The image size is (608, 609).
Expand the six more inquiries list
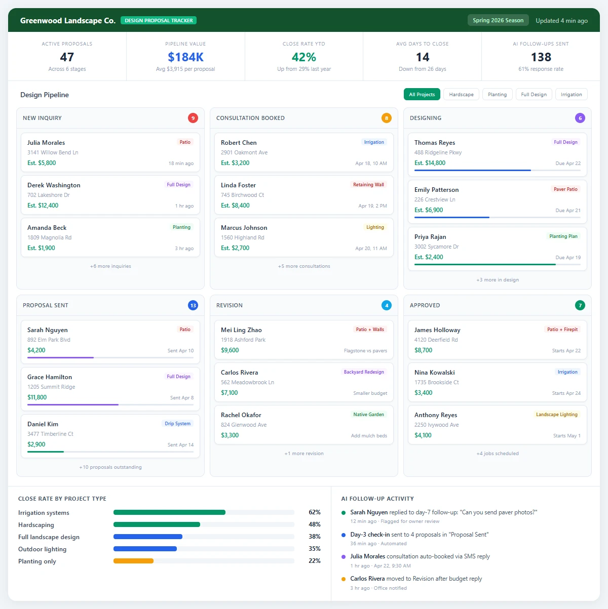tap(110, 266)
